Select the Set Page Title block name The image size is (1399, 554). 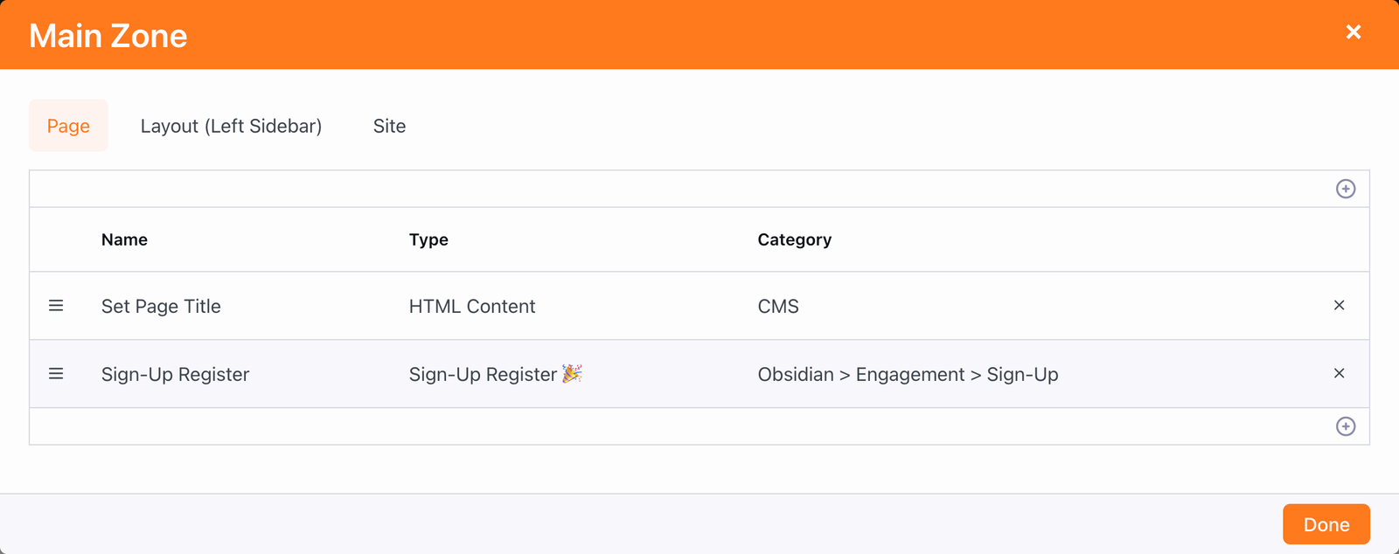point(161,307)
